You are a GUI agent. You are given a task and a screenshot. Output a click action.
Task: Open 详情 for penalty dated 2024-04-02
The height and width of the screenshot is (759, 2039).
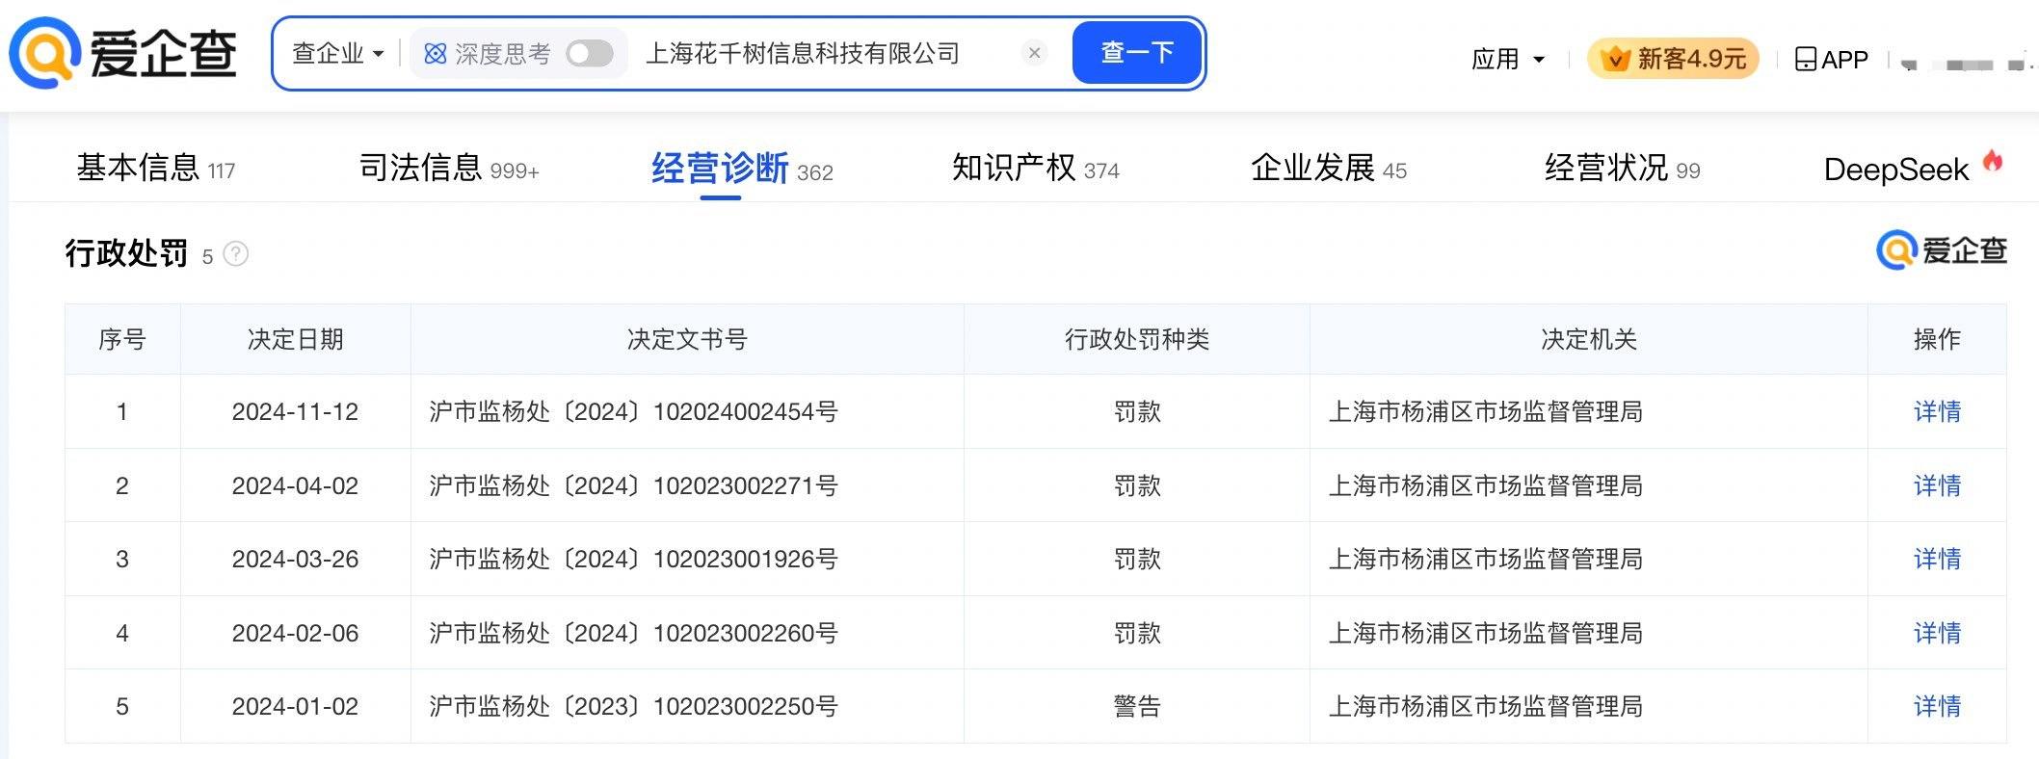(1937, 485)
